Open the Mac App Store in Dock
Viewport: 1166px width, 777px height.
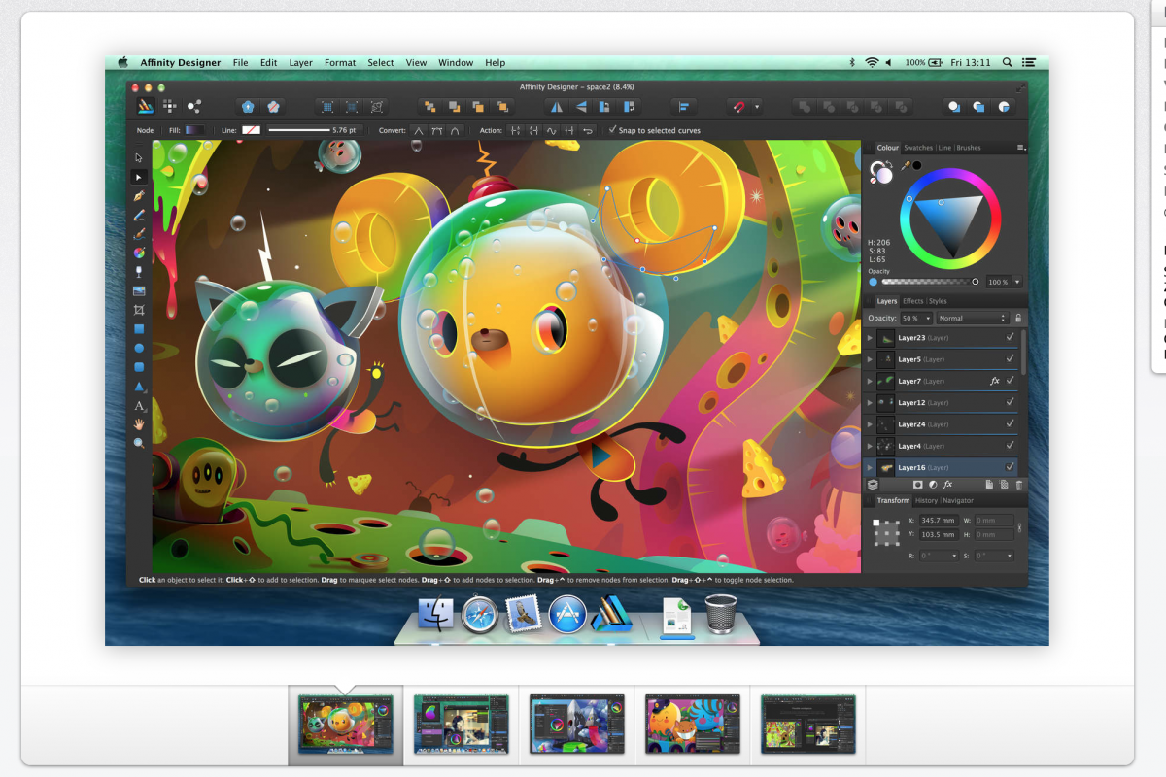(x=567, y=614)
